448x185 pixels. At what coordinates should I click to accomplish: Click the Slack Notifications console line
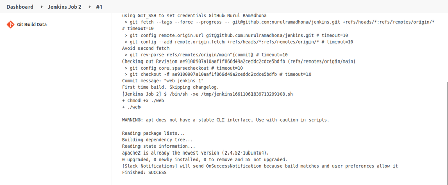[260, 166]
